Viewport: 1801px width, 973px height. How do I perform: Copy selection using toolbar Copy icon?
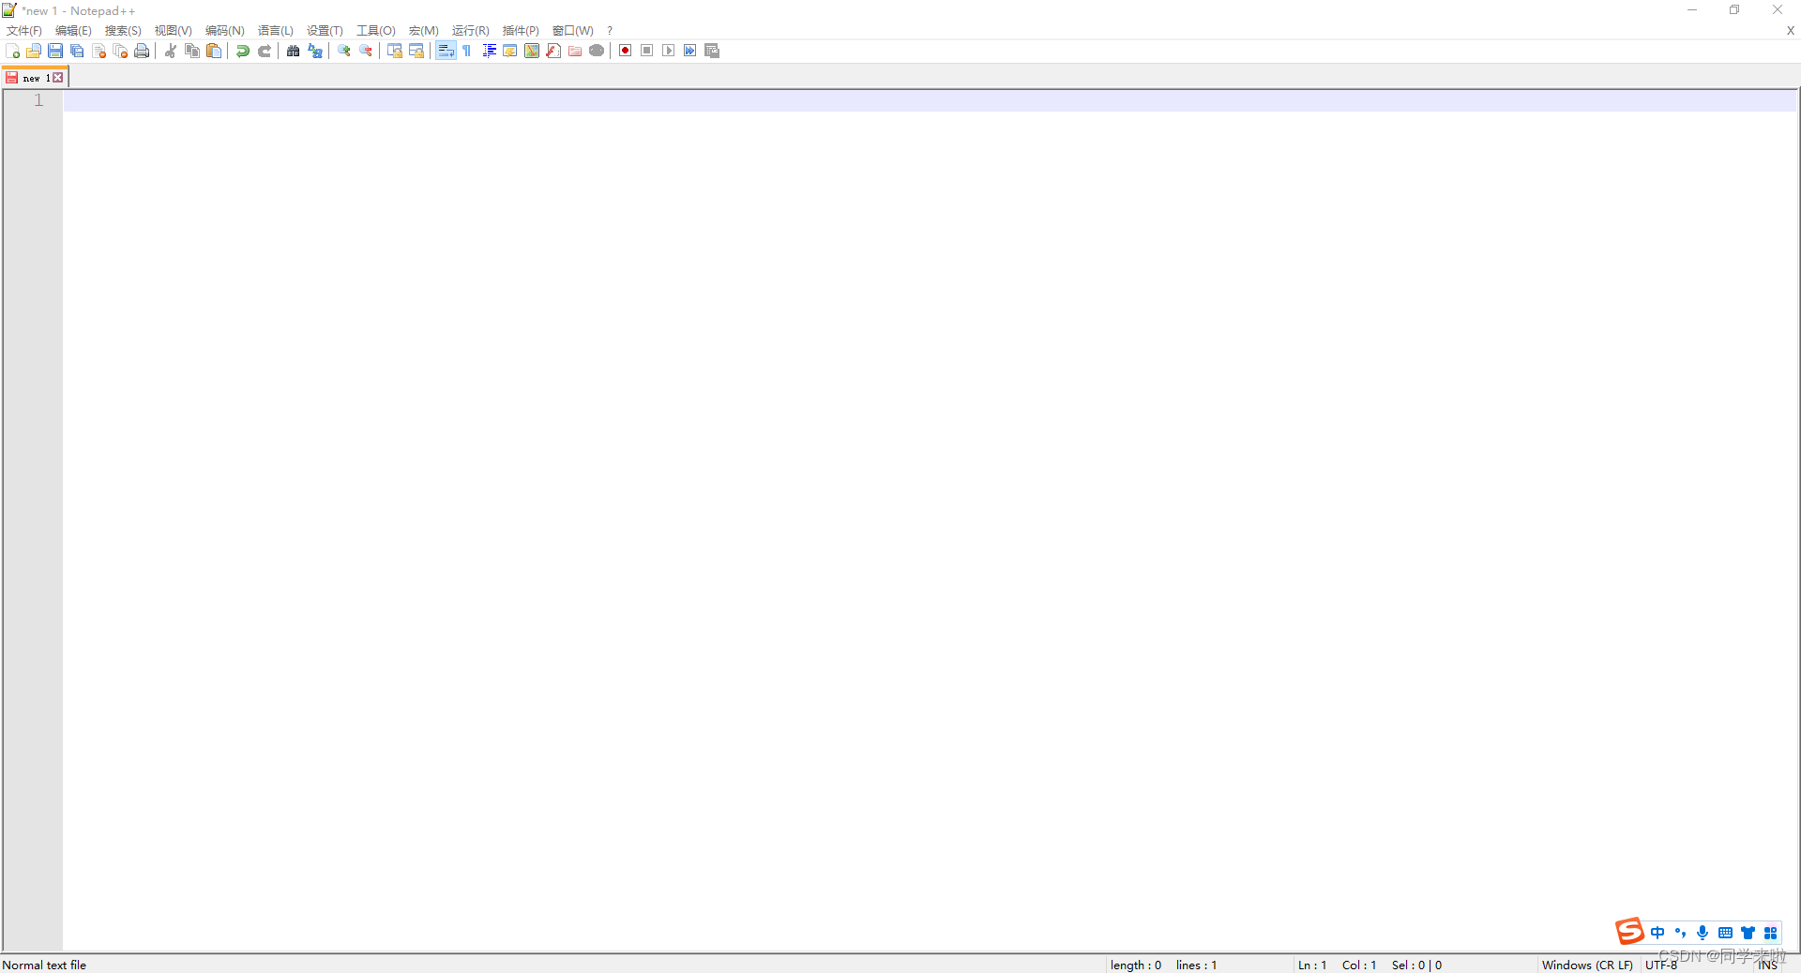pos(192,51)
